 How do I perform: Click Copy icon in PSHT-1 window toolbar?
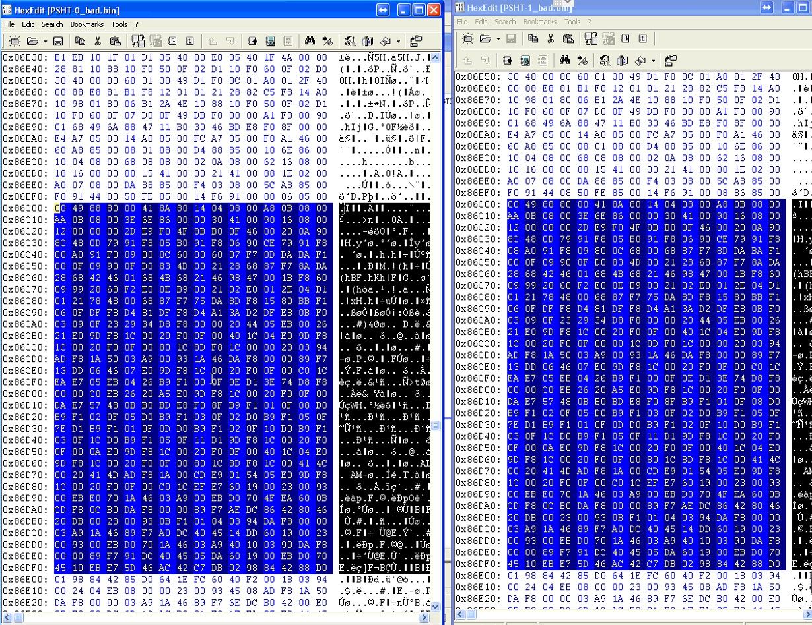(533, 39)
